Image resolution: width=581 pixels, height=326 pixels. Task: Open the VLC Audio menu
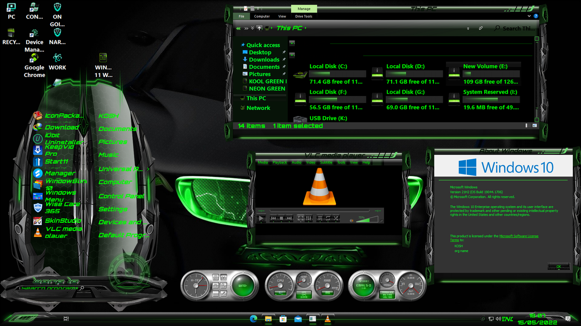point(296,162)
